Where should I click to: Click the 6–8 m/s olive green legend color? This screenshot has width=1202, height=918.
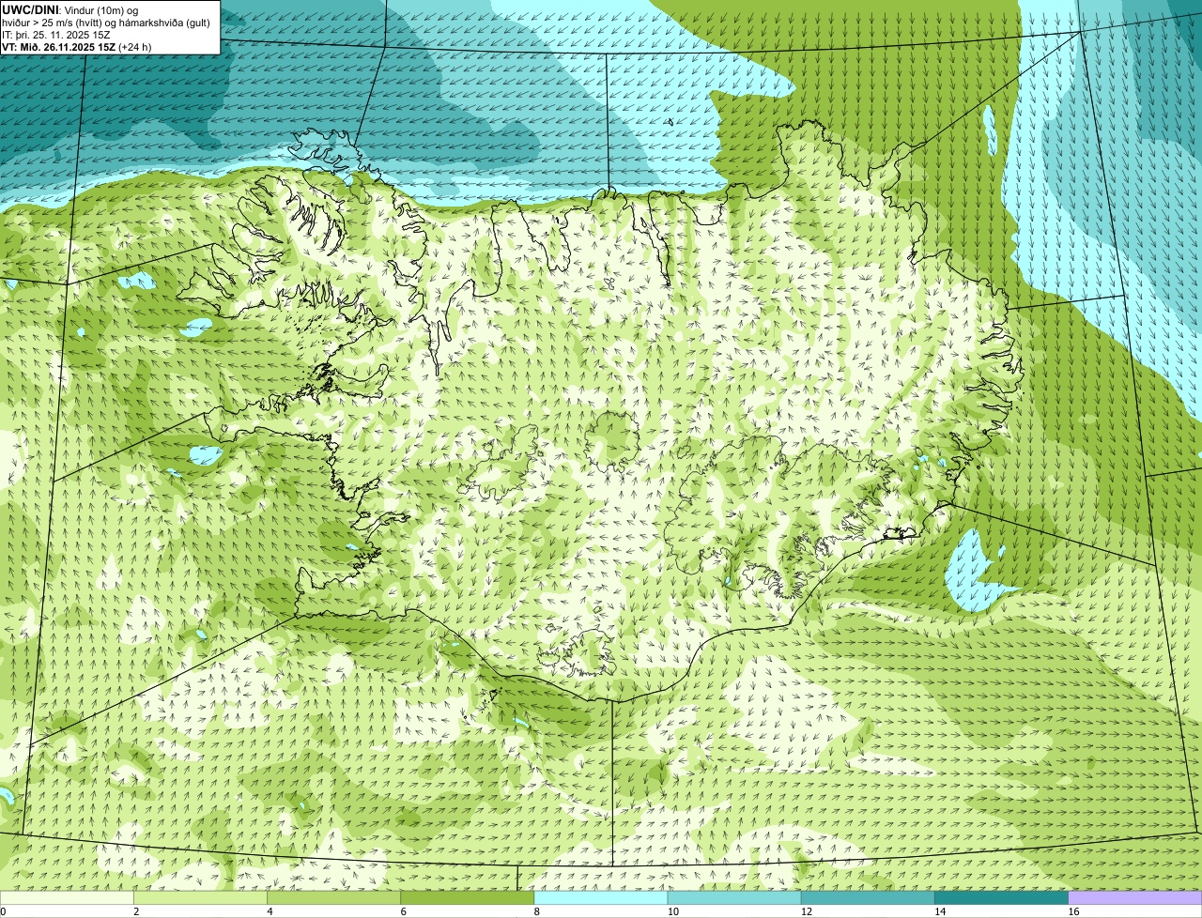[468, 898]
